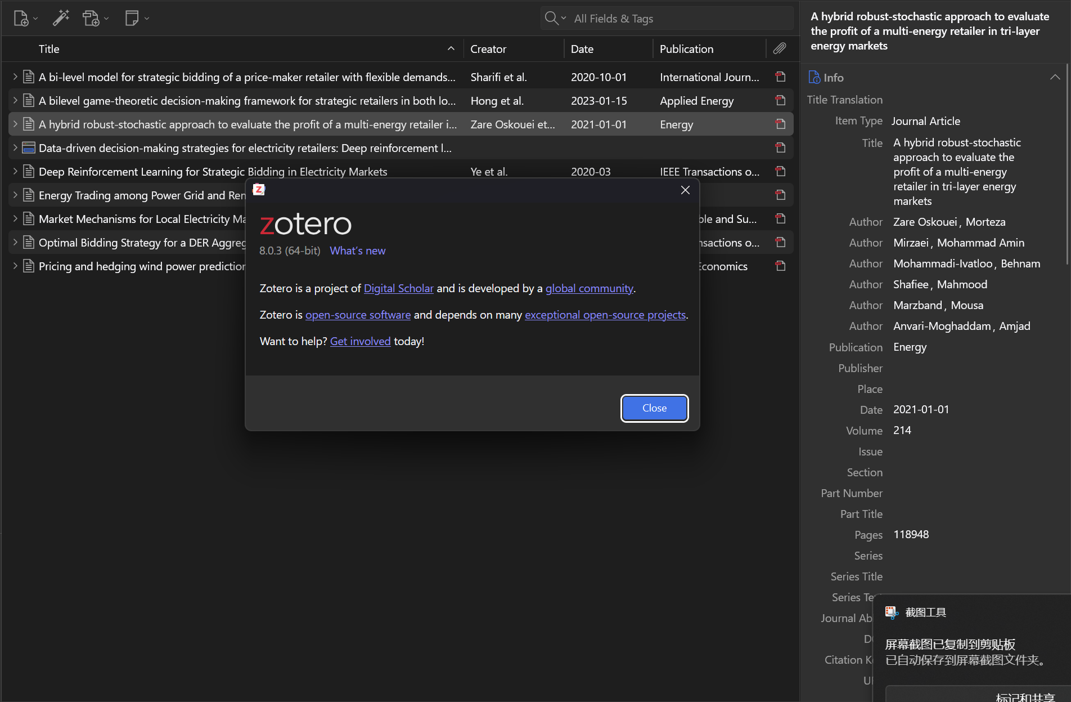The image size is (1071, 702).
Task: Click the Date value 2021-01-01 in Info pane
Action: point(921,409)
